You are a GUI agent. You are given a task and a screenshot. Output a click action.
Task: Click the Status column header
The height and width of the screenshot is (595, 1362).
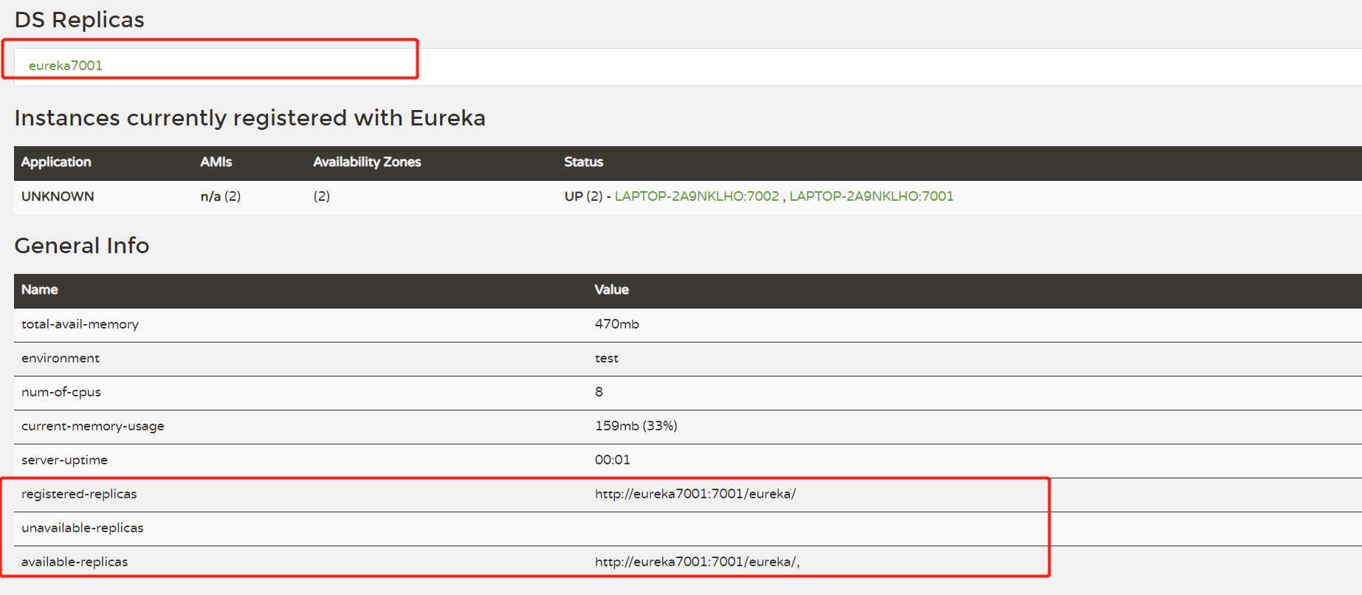584,162
